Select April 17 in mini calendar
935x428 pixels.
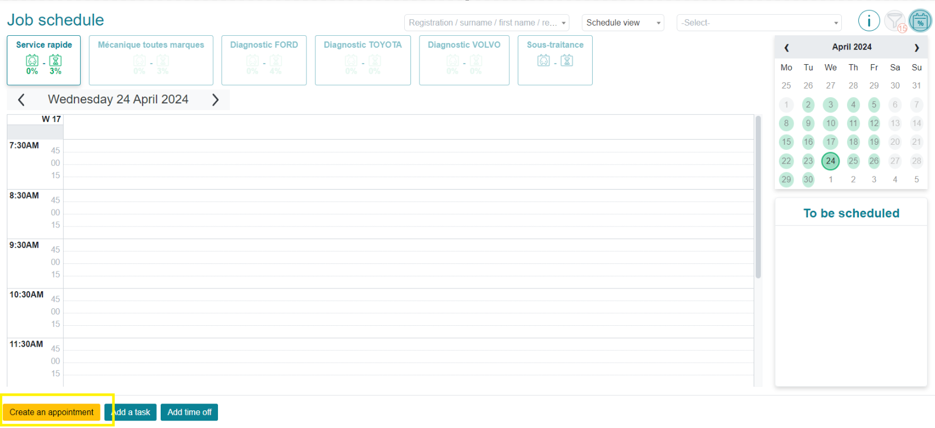pos(831,142)
